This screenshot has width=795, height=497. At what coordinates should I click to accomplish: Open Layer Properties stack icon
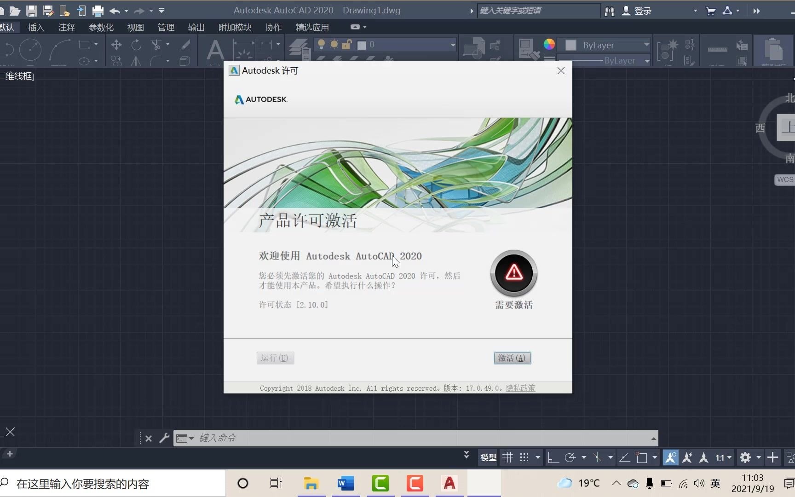click(x=299, y=49)
